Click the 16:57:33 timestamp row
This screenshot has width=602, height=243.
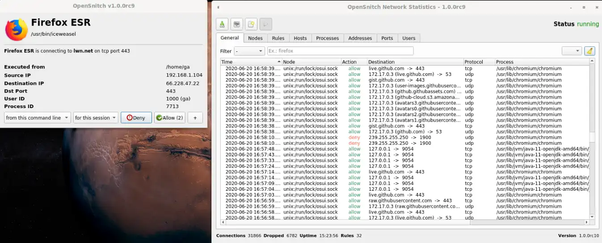coord(405,160)
